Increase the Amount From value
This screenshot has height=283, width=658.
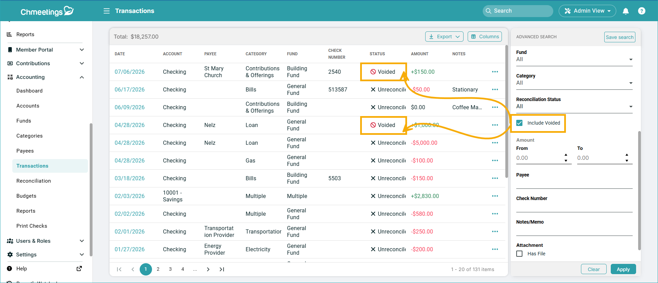pos(566,155)
